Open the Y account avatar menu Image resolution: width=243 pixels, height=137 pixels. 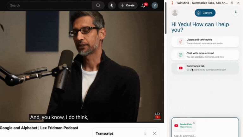(x=155, y=5)
